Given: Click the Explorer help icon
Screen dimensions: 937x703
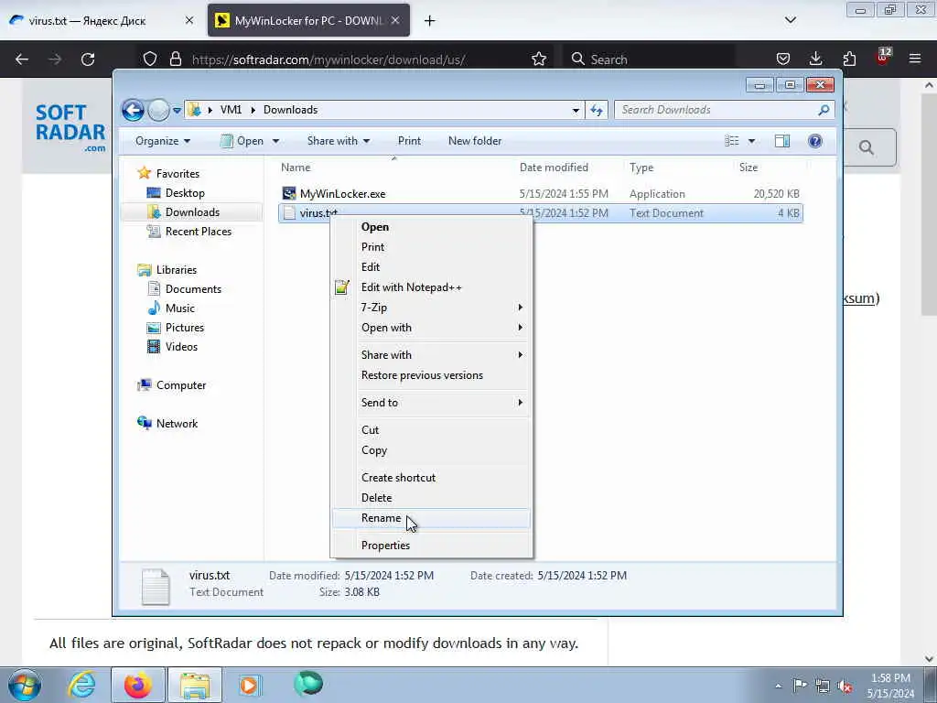Looking at the screenshot, I should 815,141.
